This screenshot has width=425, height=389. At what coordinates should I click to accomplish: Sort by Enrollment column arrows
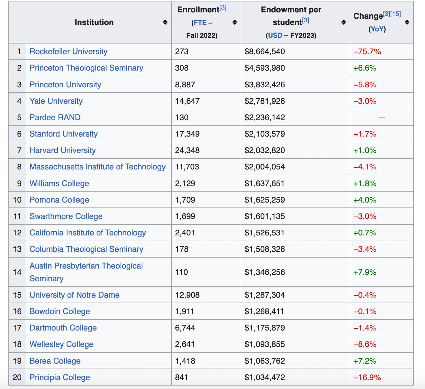[x=235, y=22]
